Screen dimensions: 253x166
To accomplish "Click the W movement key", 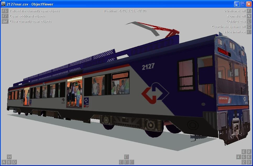I will 9,157.
